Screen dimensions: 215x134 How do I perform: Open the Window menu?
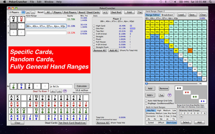tap(49, 2)
